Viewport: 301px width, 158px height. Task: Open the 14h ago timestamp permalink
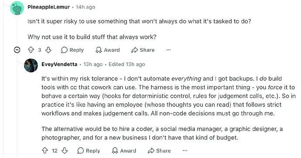[x=86, y=7]
